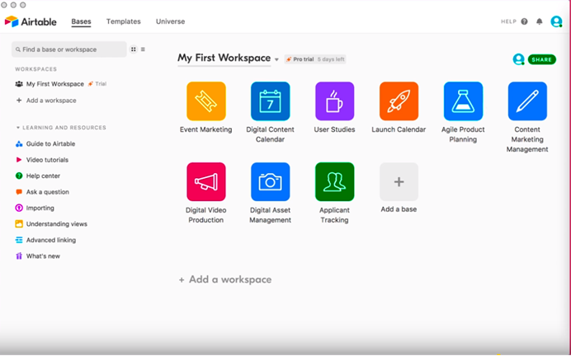Click the Trial tag next to workspace

97,84
